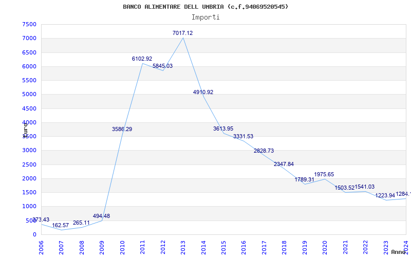Select the 6102.92 data label
Image resolution: width=411 pixels, height=257 pixels.
pyautogui.click(x=142, y=59)
